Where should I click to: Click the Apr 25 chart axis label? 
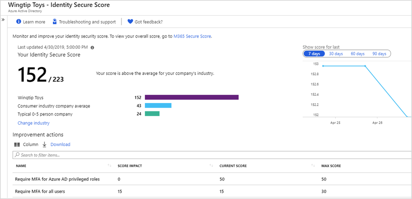[x=335, y=123]
